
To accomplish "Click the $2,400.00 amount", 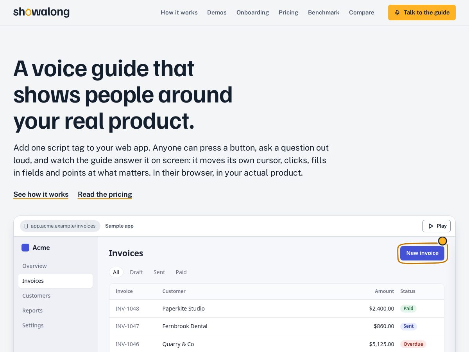I will 381,309.
